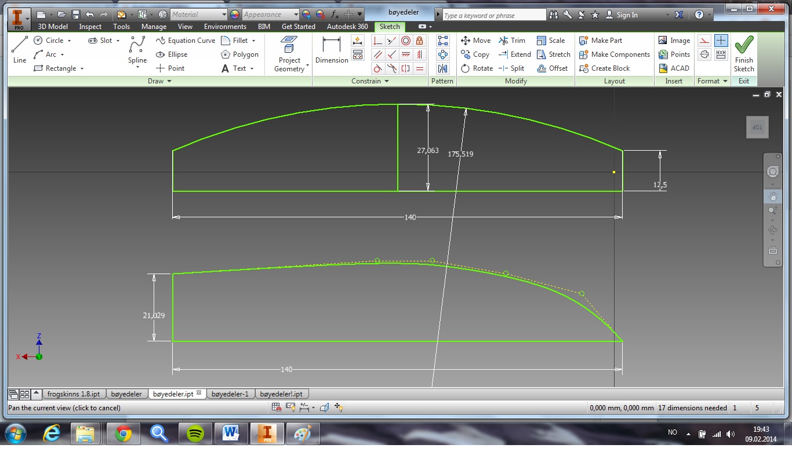Toggle Centerline format

tap(704, 54)
